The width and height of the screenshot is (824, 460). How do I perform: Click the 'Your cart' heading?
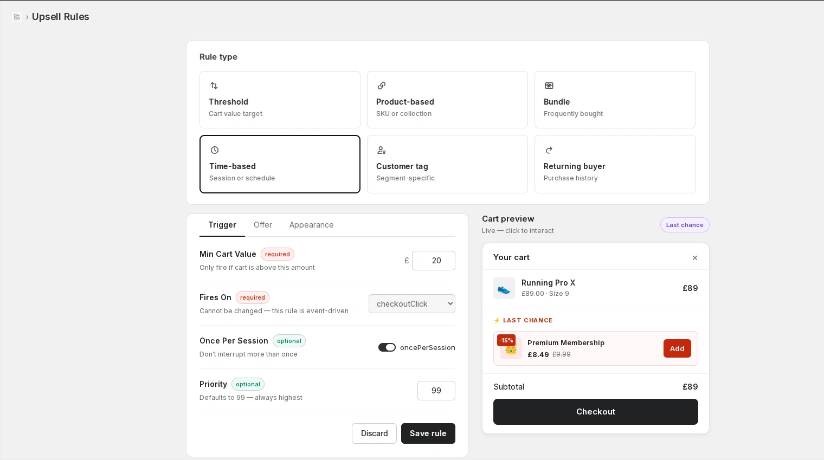[511, 257]
